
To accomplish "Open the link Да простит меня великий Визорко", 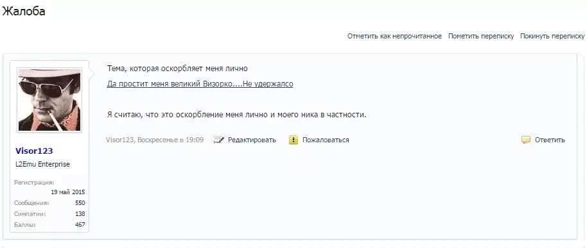I will [200, 84].
